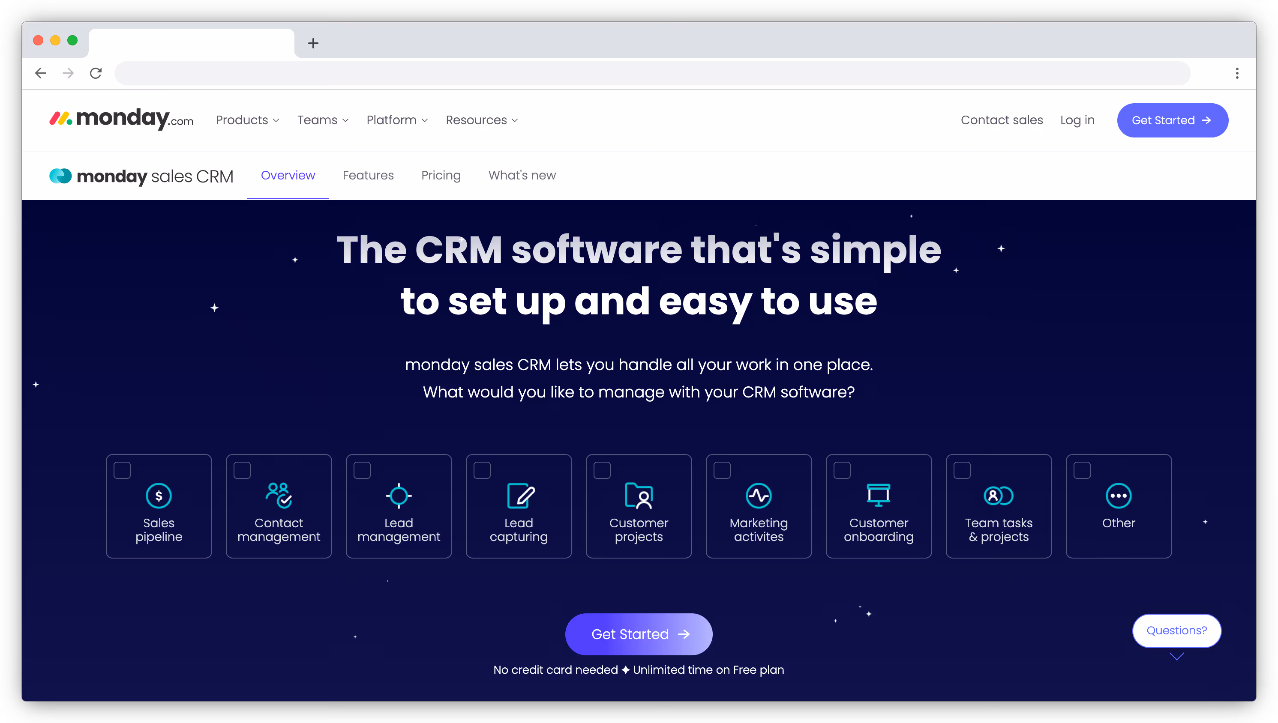Open the Resources dropdown
This screenshot has width=1278, height=723.
coord(481,120)
